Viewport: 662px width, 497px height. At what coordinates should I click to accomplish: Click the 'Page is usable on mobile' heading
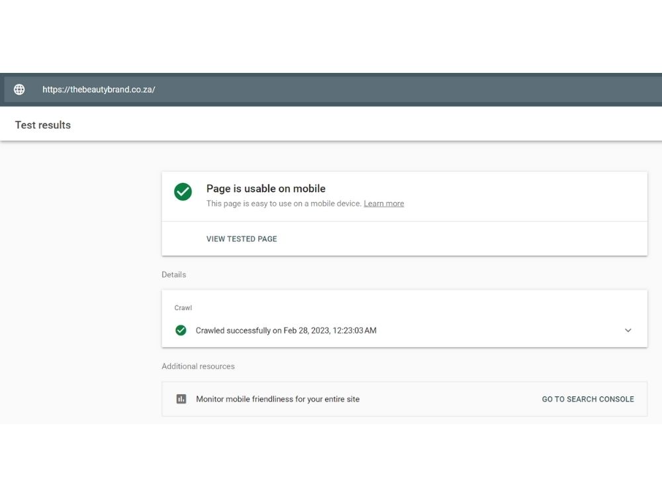[266, 188]
